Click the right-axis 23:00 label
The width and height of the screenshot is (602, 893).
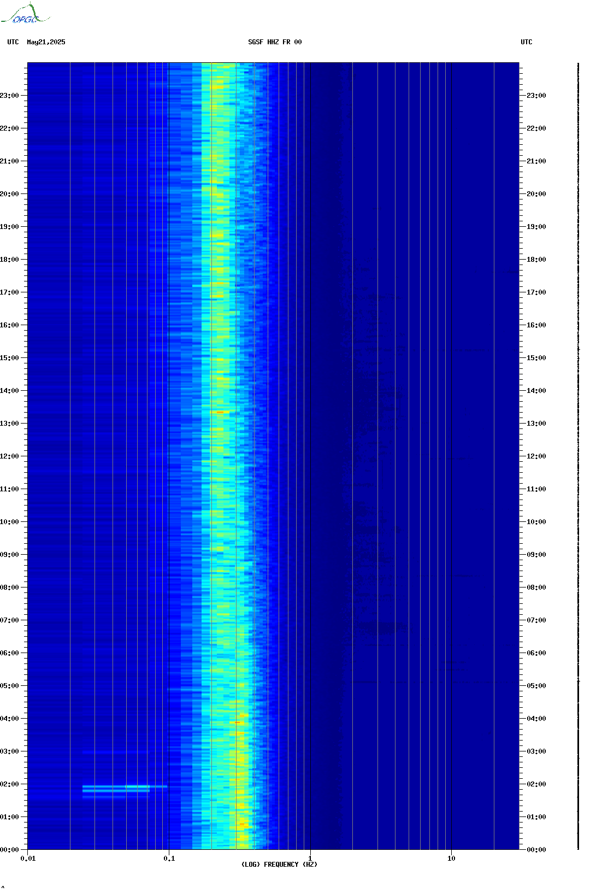536,96
